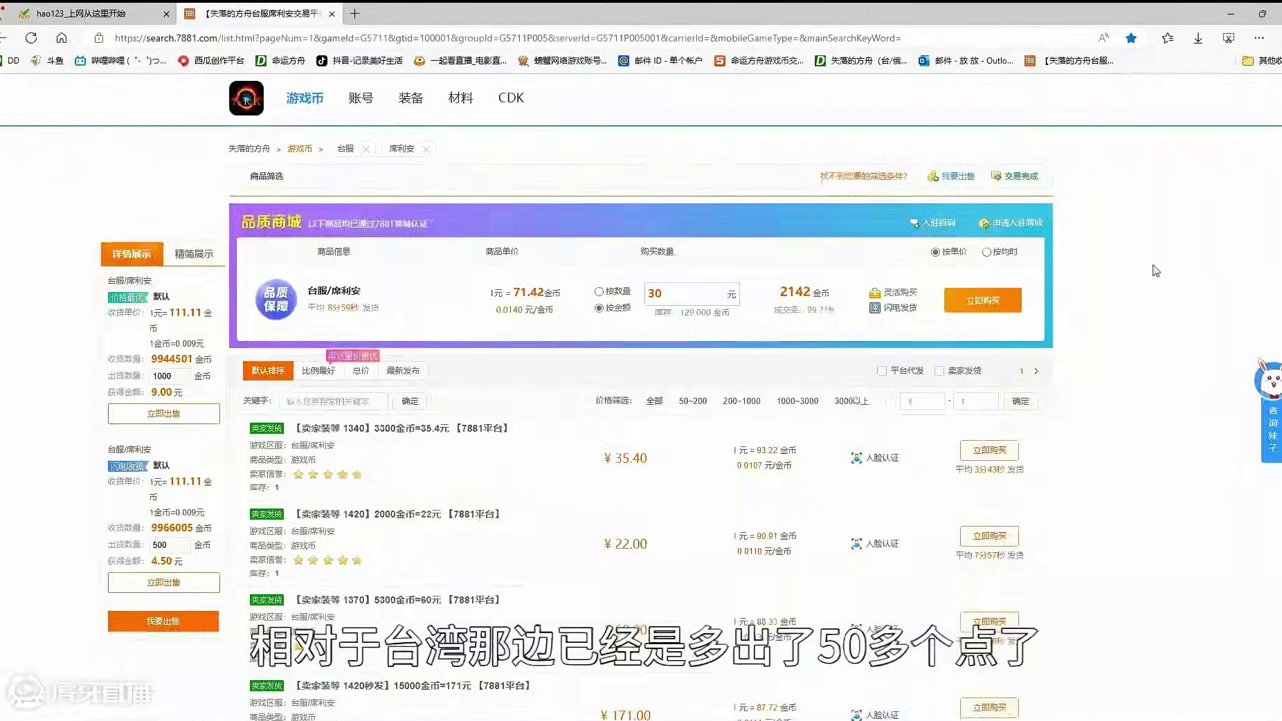The width and height of the screenshot is (1282, 721).
Task: Enable the 卖家发货 checkbox
Action: click(941, 370)
